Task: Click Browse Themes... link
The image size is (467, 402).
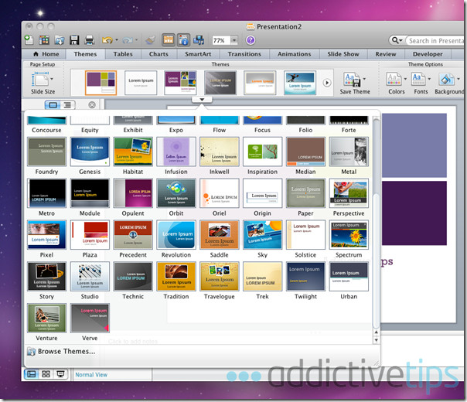Action: [x=61, y=352]
